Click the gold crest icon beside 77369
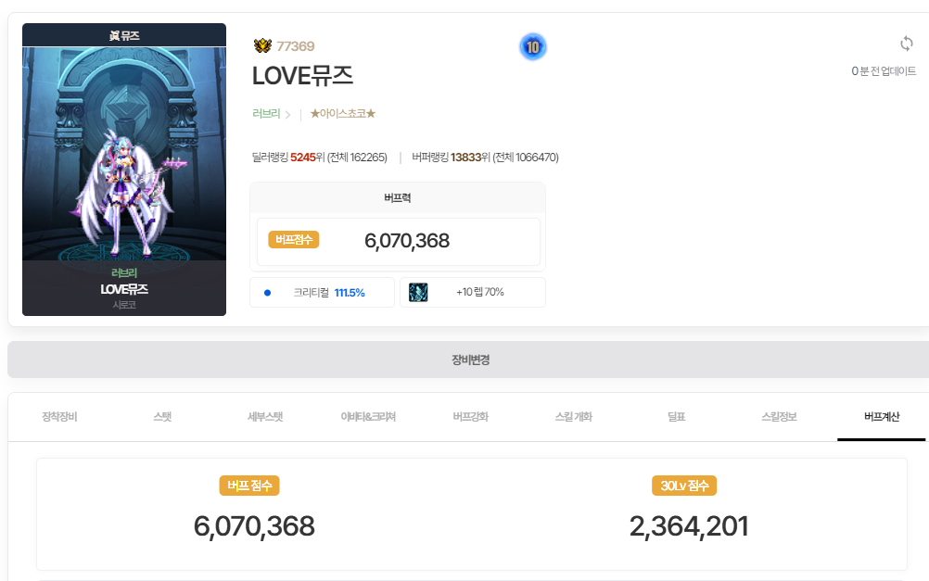Image resolution: width=929 pixels, height=581 pixels. click(x=261, y=46)
